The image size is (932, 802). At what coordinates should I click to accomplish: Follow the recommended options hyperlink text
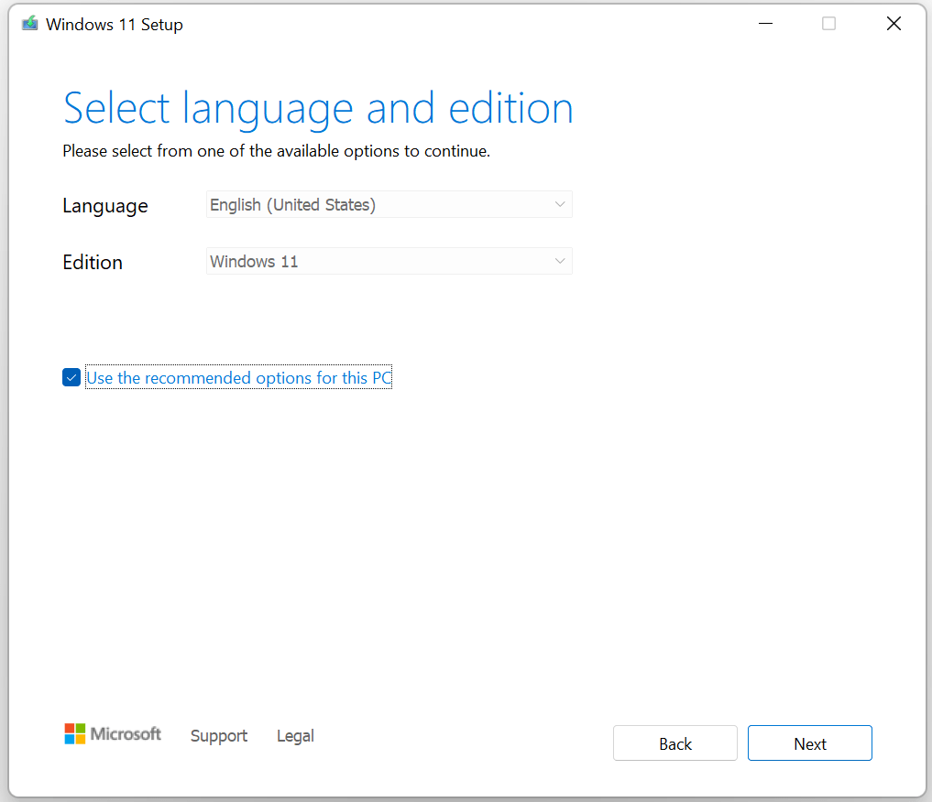tap(238, 377)
